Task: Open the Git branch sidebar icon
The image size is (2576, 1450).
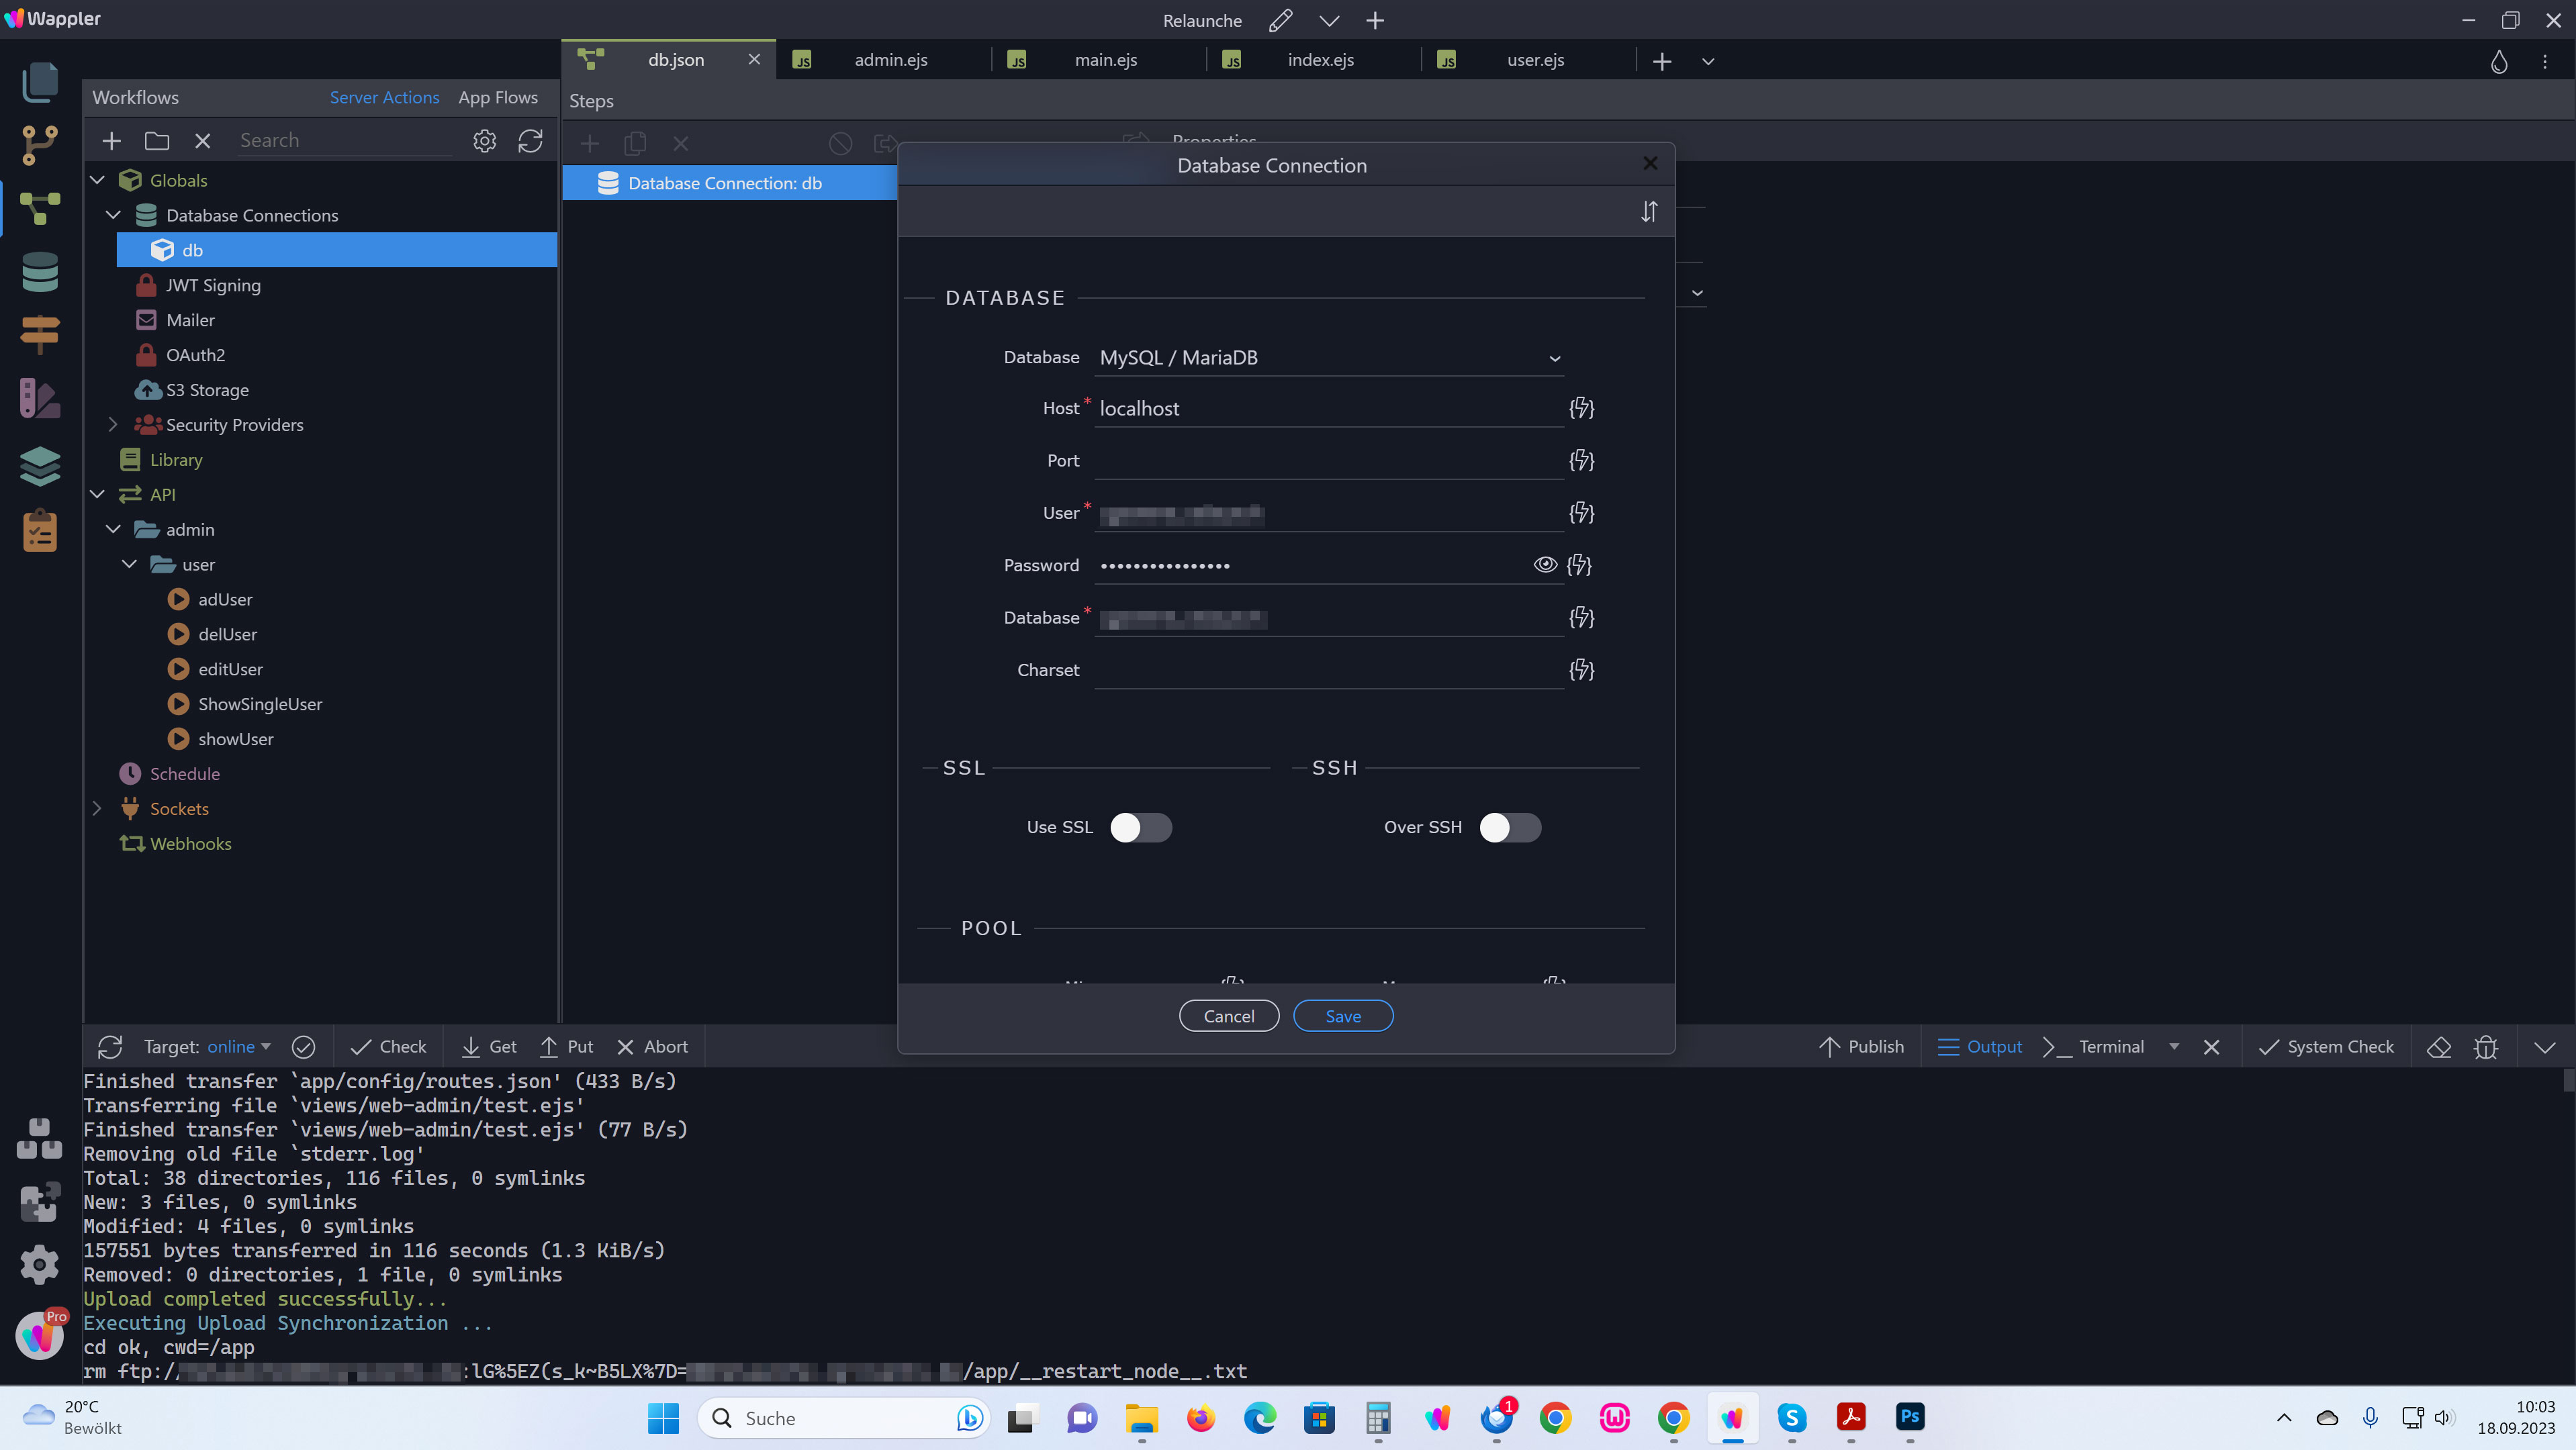Action: pos(40,146)
